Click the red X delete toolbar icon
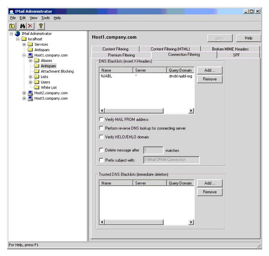 click(30, 26)
